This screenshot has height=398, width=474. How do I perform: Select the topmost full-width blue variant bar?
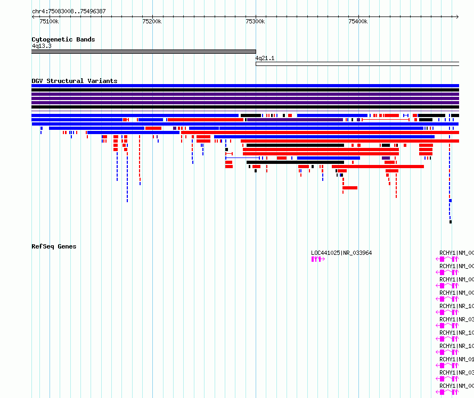coord(245,86)
